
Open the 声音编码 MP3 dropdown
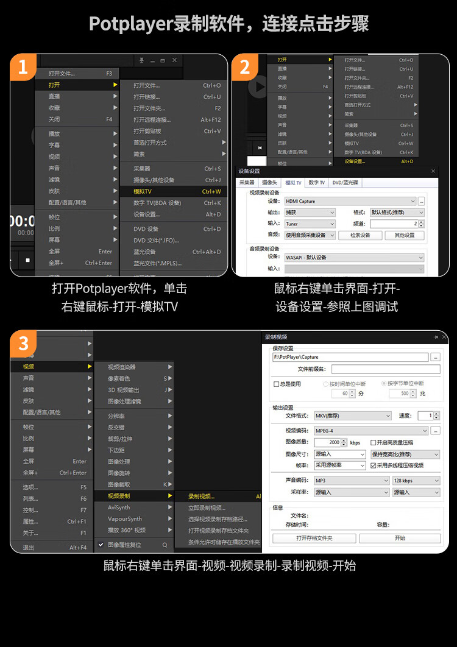tap(352, 481)
